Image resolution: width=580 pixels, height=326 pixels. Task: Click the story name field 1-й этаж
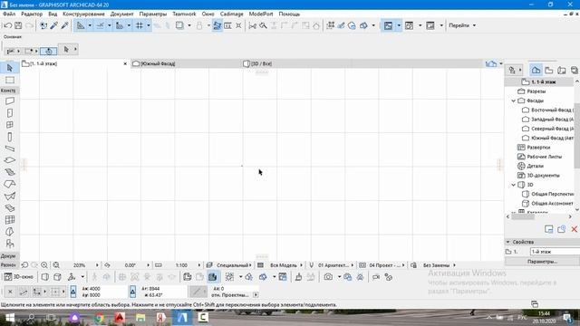555,252
